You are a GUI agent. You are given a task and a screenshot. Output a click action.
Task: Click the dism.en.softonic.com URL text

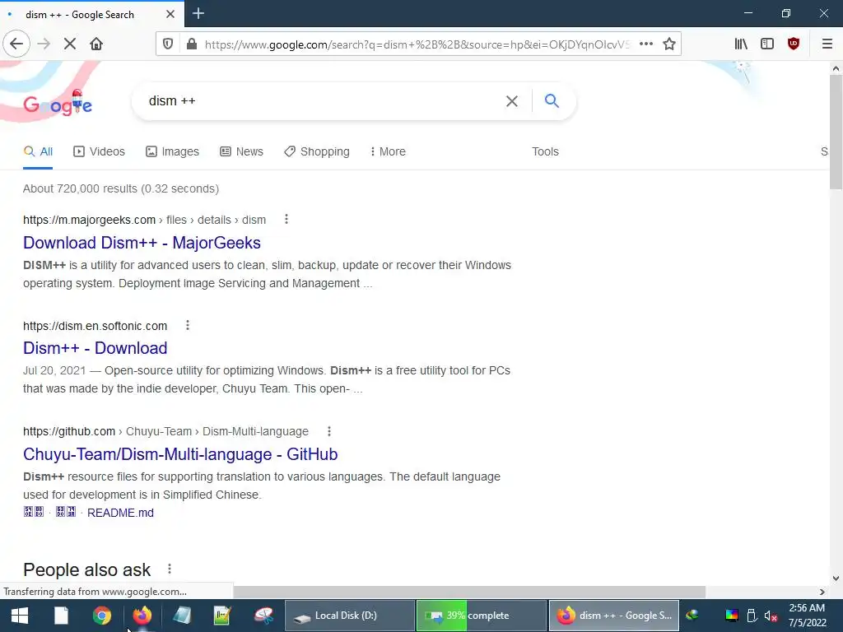point(95,326)
